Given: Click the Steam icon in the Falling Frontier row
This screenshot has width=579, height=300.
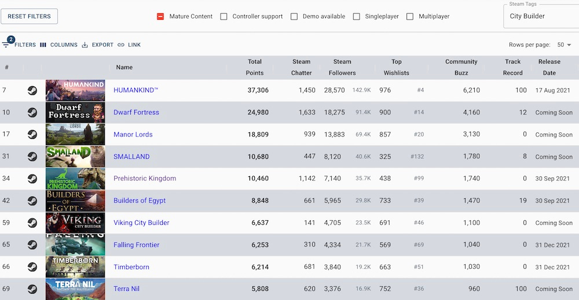Looking at the screenshot, I should coord(32,245).
